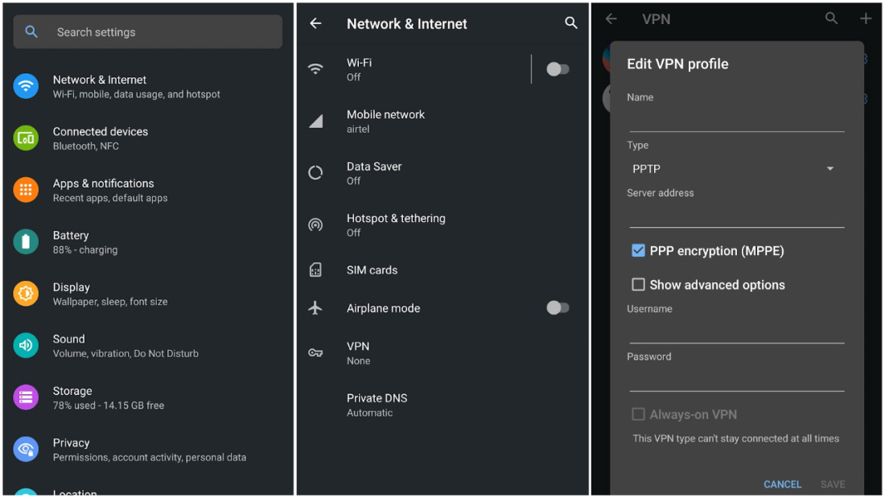Save the VPN profile
The image size is (885, 498).
point(833,484)
